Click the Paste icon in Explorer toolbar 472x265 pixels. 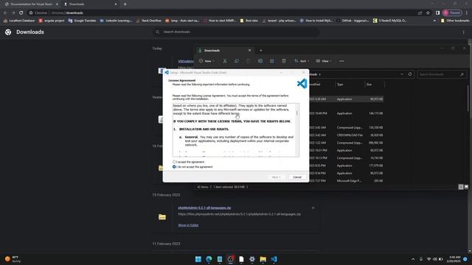tap(249, 61)
